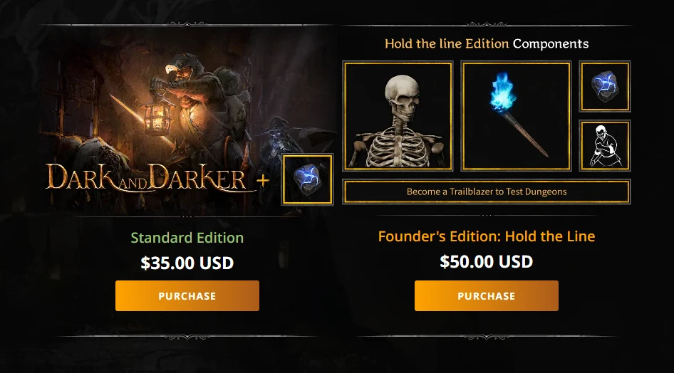This screenshot has width=674, height=373.
Task: Click the blue stone beside Dark and Darker logo
Action: pyautogui.click(x=307, y=179)
